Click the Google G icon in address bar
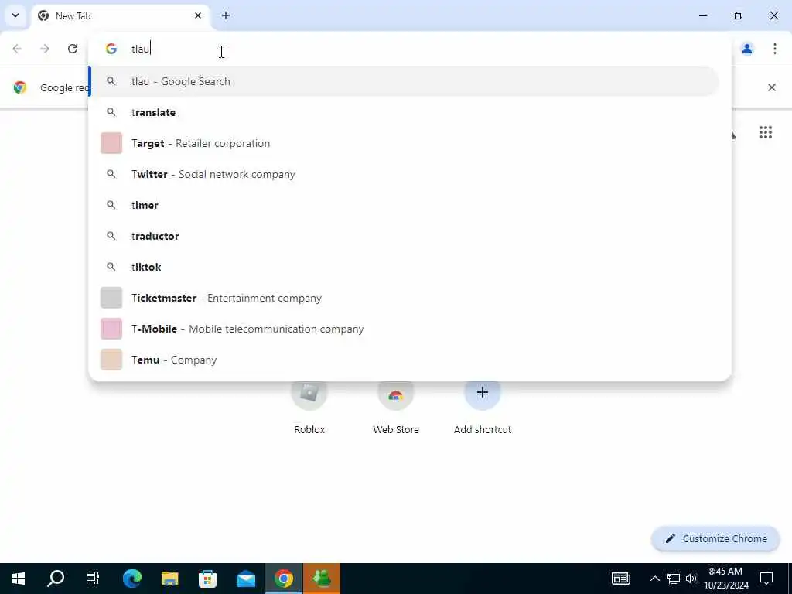792x594 pixels. click(x=111, y=49)
